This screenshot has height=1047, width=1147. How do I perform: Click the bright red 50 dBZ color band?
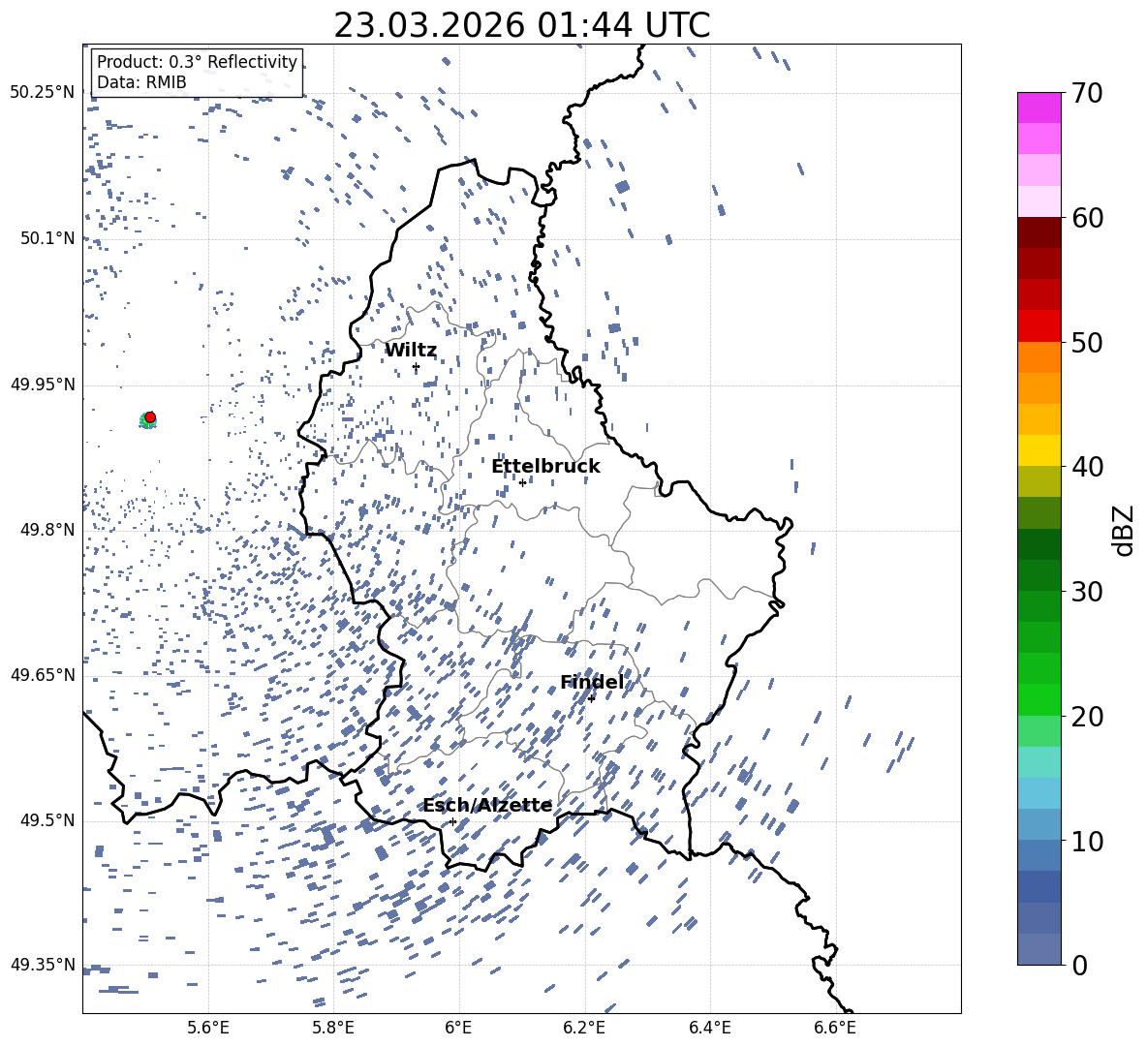tap(1038, 326)
